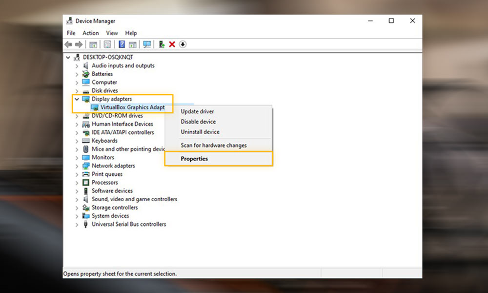Click the Human Interface Devices icon
This screenshot has height=293, width=488.
click(x=85, y=124)
